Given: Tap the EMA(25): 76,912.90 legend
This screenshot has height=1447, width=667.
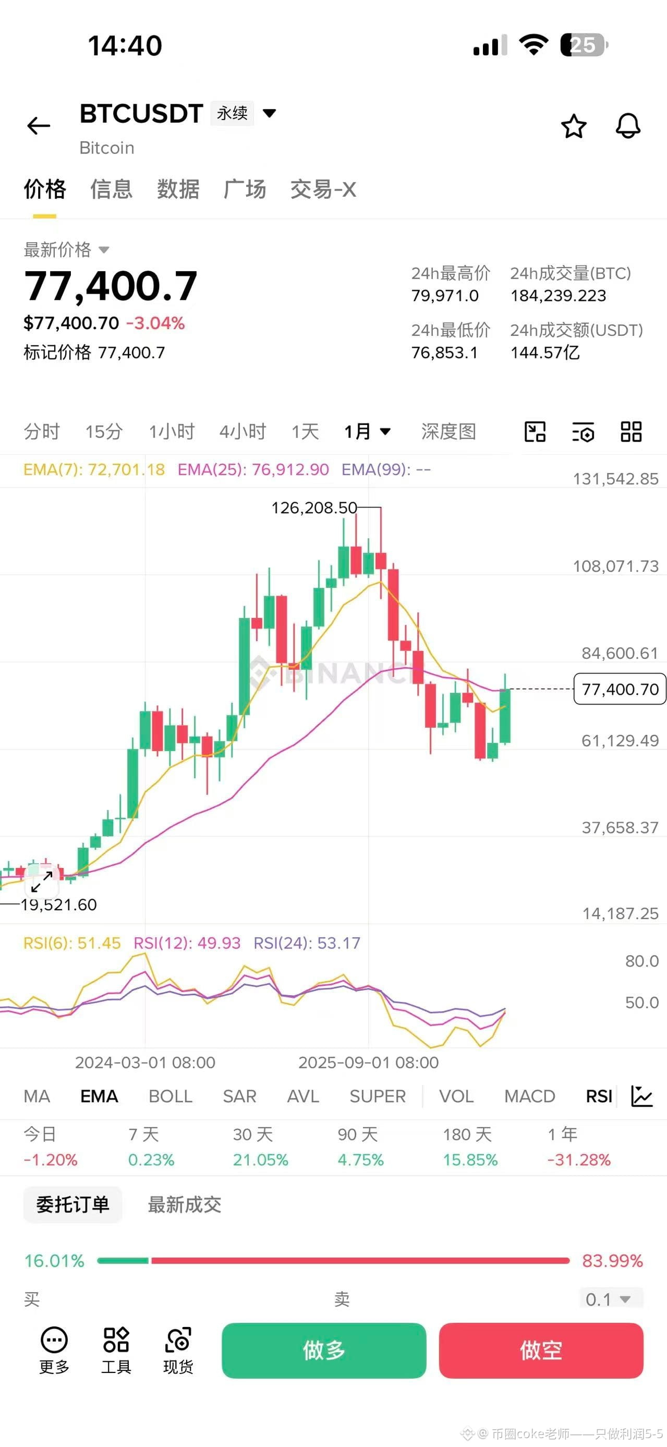Looking at the screenshot, I should [253, 469].
